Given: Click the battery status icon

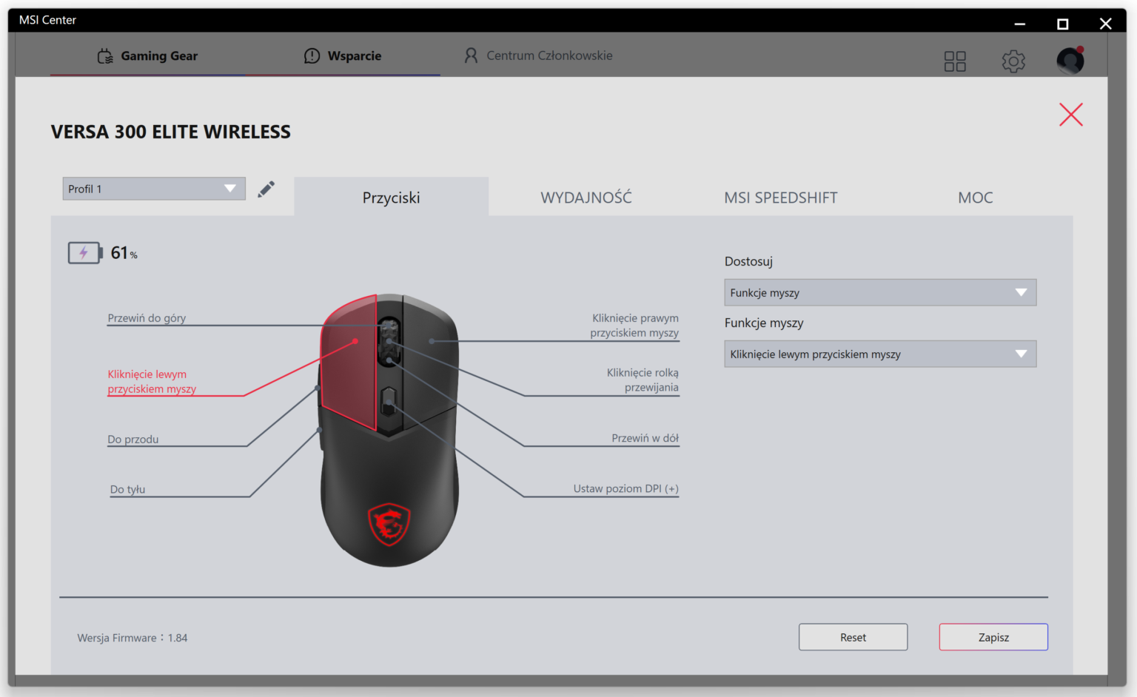Looking at the screenshot, I should click(x=84, y=252).
